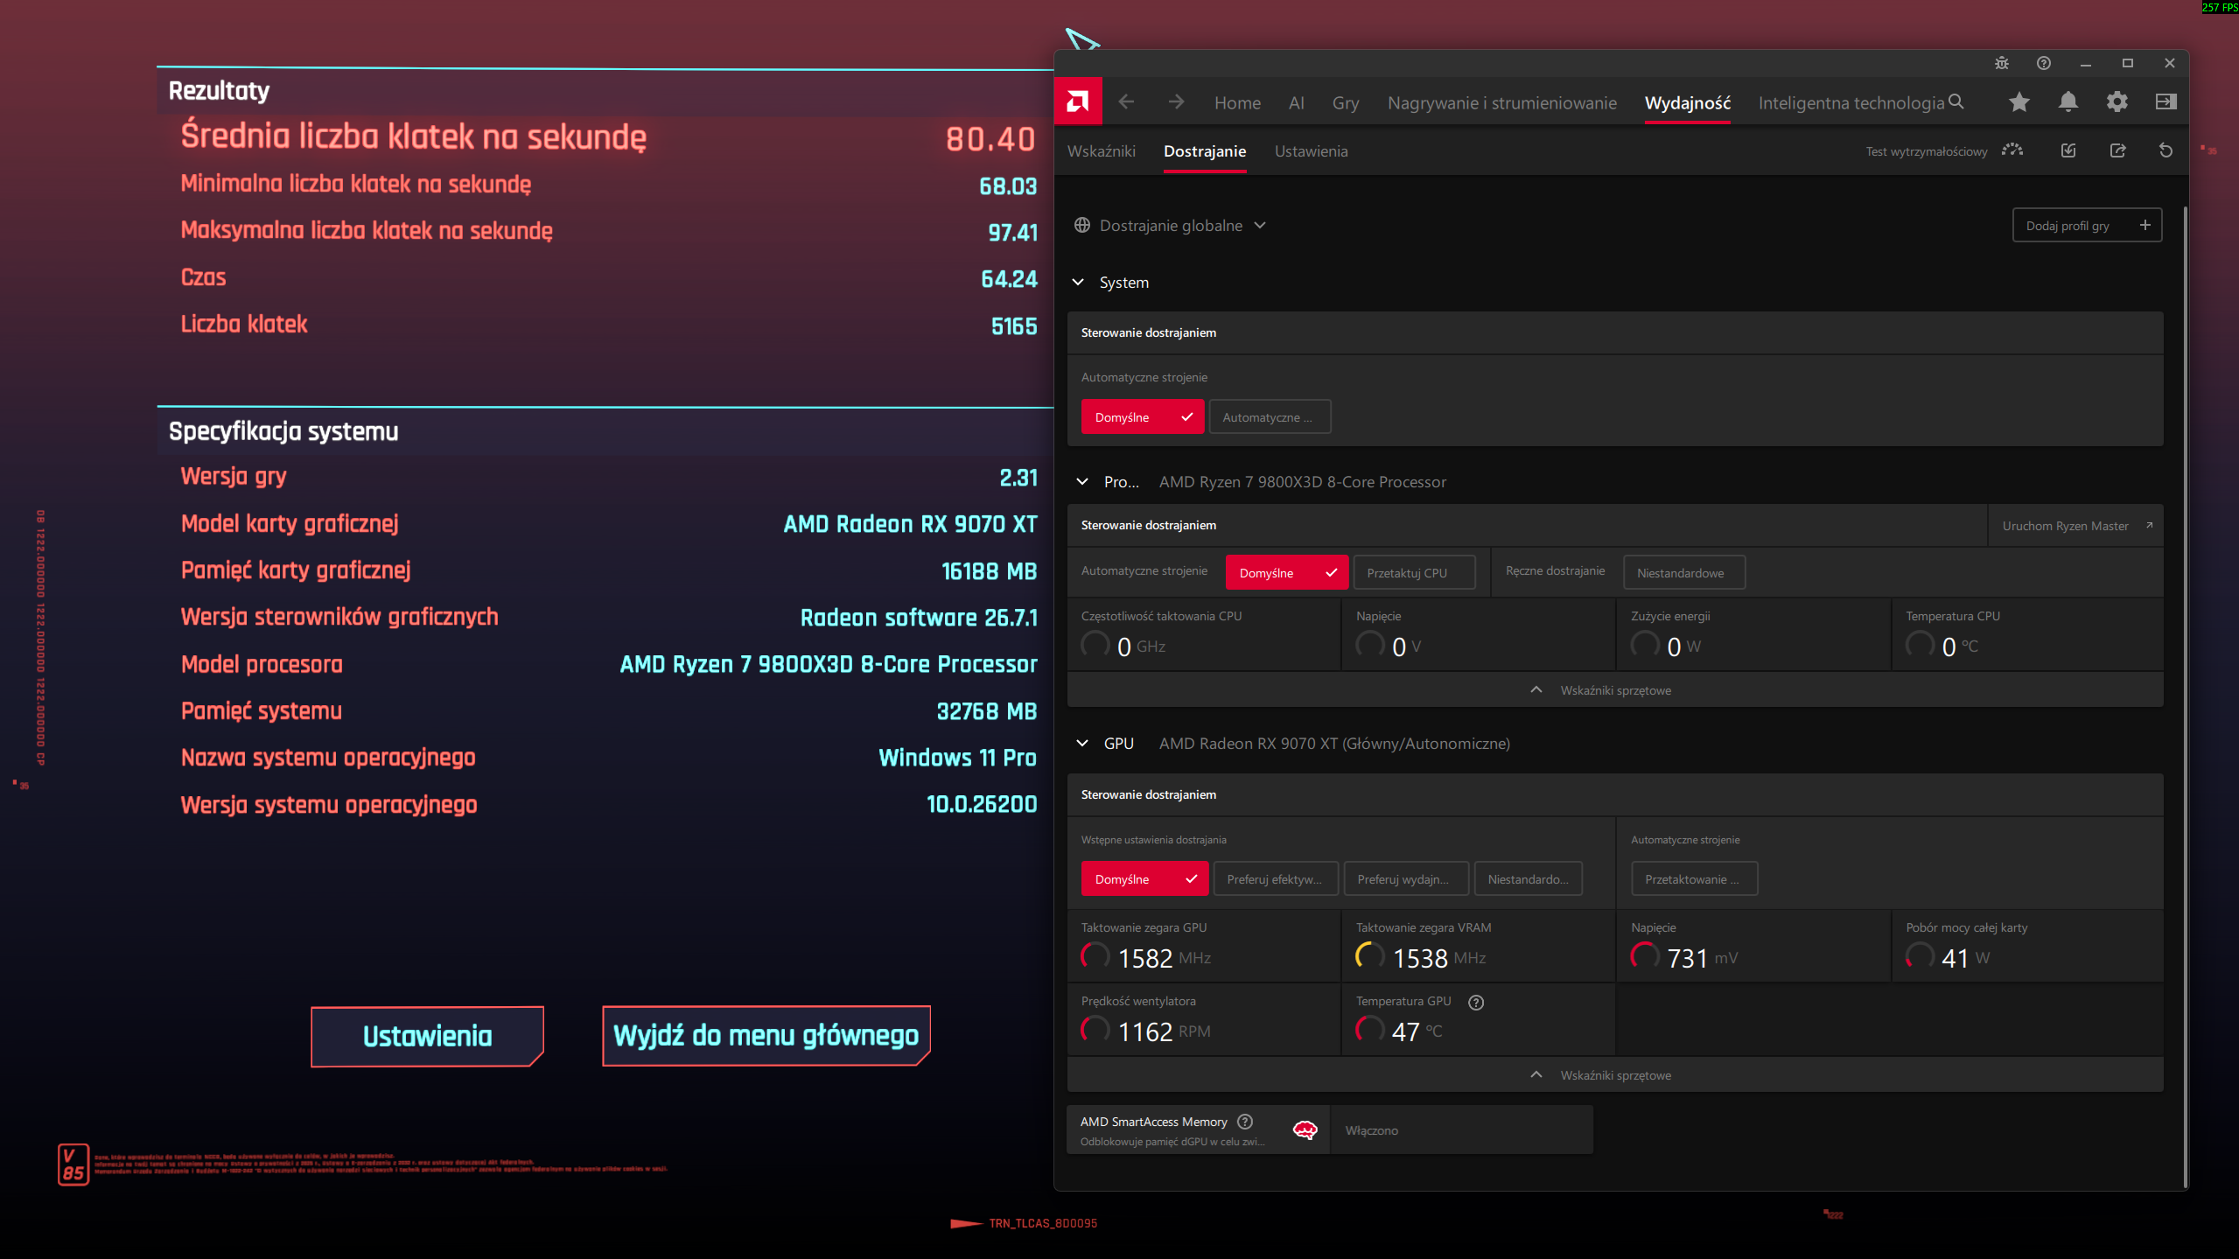This screenshot has width=2239, height=1259.
Task: Click the AMD logo home icon
Action: pyautogui.click(x=1078, y=102)
